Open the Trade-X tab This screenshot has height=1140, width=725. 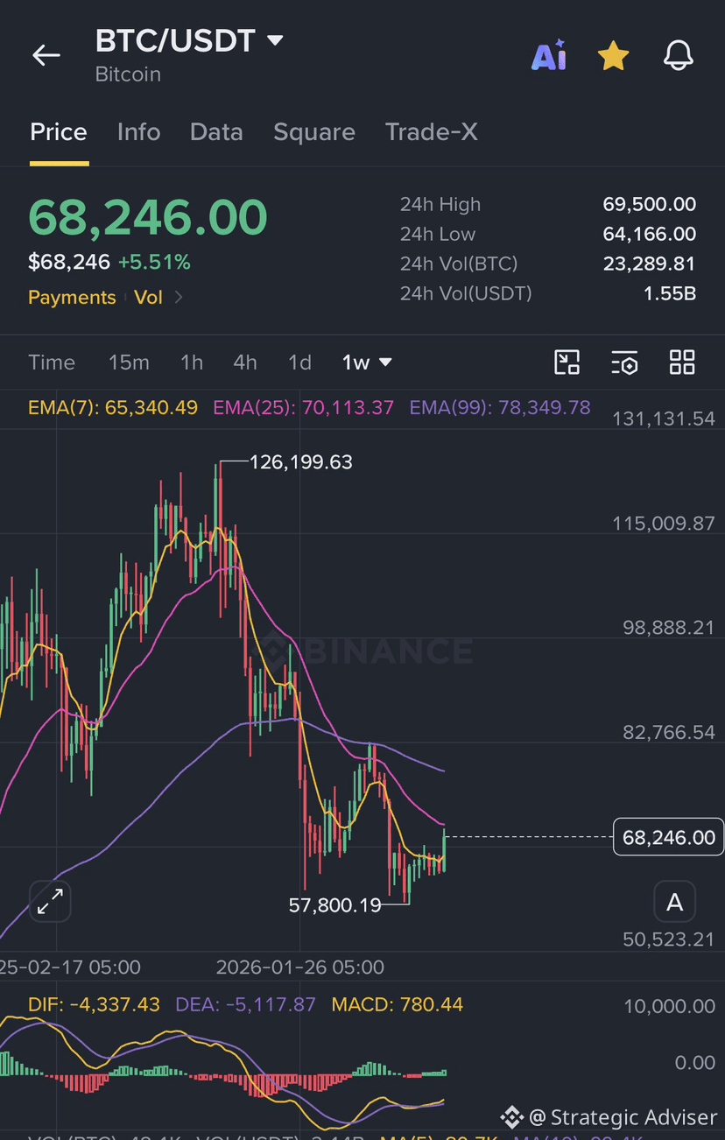(432, 131)
